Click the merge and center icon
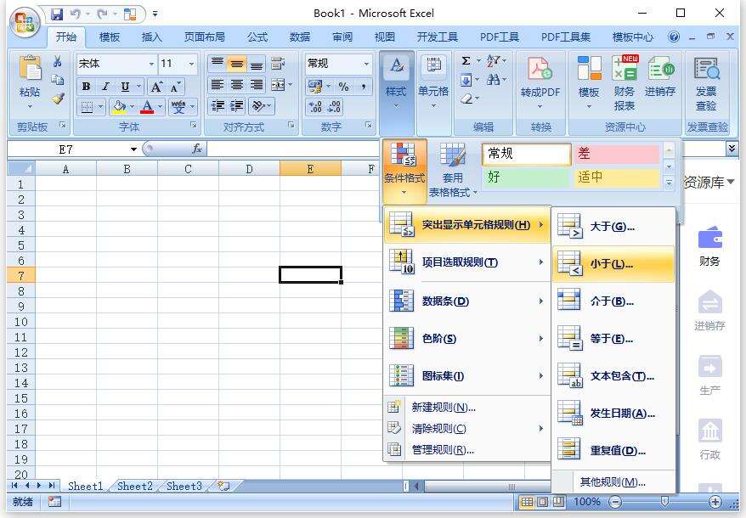The image size is (746, 518). (278, 85)
